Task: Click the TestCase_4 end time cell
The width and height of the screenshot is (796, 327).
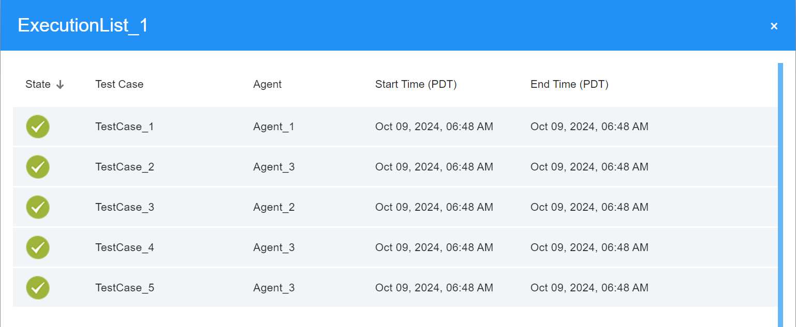Action: (589, 247)
